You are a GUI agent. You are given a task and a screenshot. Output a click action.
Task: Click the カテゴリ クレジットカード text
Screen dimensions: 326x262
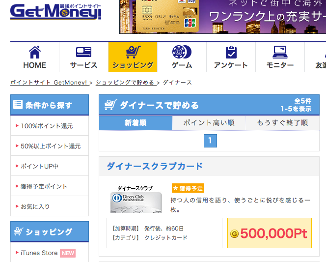pyautogui.click(x=150, y=237)
